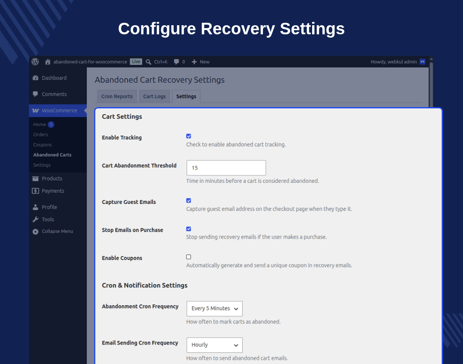
Task: Click the Enable Tracking label
Action: 122,138
